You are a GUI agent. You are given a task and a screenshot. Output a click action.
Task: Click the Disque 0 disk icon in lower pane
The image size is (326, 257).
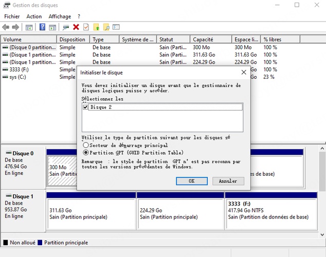9,153
